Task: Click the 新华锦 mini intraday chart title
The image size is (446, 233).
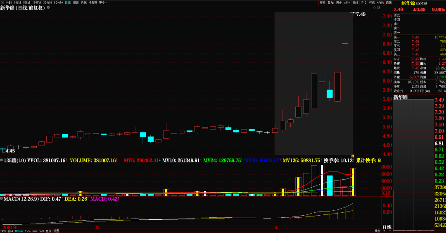Action: 401,97
